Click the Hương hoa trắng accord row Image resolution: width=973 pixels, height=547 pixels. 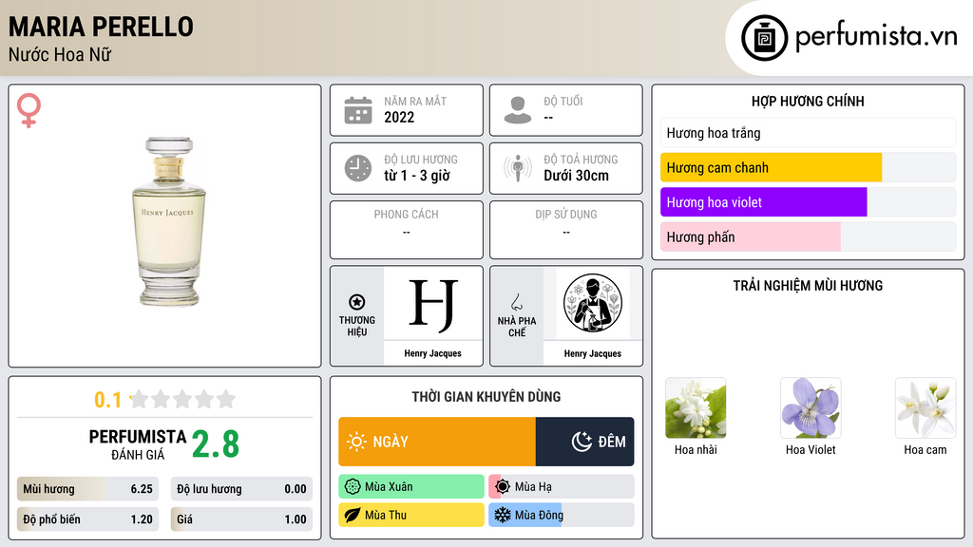coord(808,133)
